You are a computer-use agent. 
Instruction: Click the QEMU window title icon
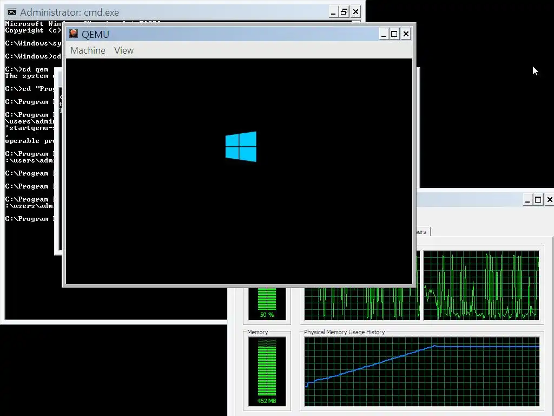click(74, 34)
